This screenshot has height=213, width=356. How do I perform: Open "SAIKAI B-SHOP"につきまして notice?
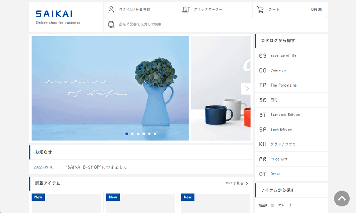(96, 167)
